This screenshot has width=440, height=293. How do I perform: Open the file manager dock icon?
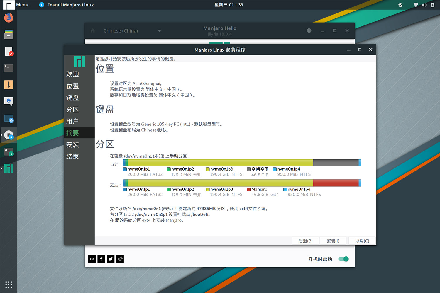pos(9,34)
